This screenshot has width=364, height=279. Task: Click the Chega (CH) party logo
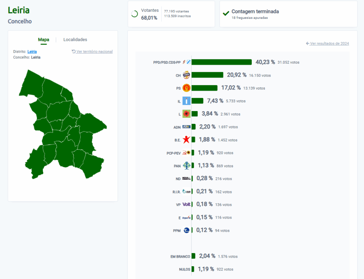click(x=186, y=75)
